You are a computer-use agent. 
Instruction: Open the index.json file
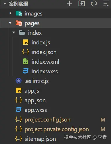pyautogui.click(x=44, y=52)
